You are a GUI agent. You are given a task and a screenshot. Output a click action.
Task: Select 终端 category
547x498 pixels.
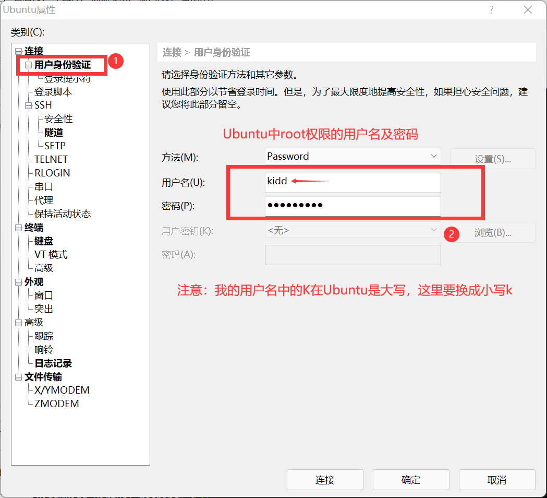point(34,228)
